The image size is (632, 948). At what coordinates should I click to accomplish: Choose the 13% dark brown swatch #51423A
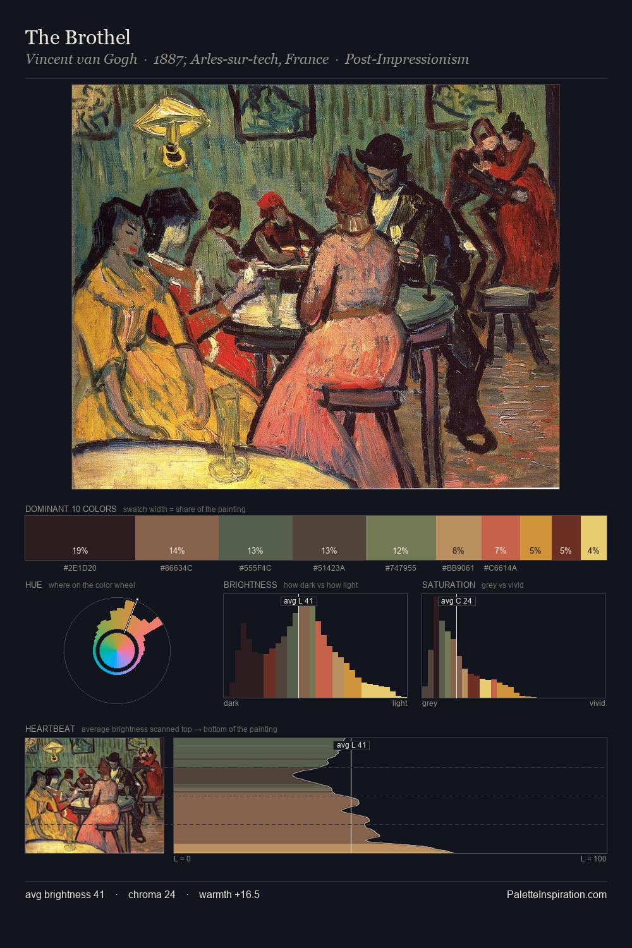(x=329, y=538)
